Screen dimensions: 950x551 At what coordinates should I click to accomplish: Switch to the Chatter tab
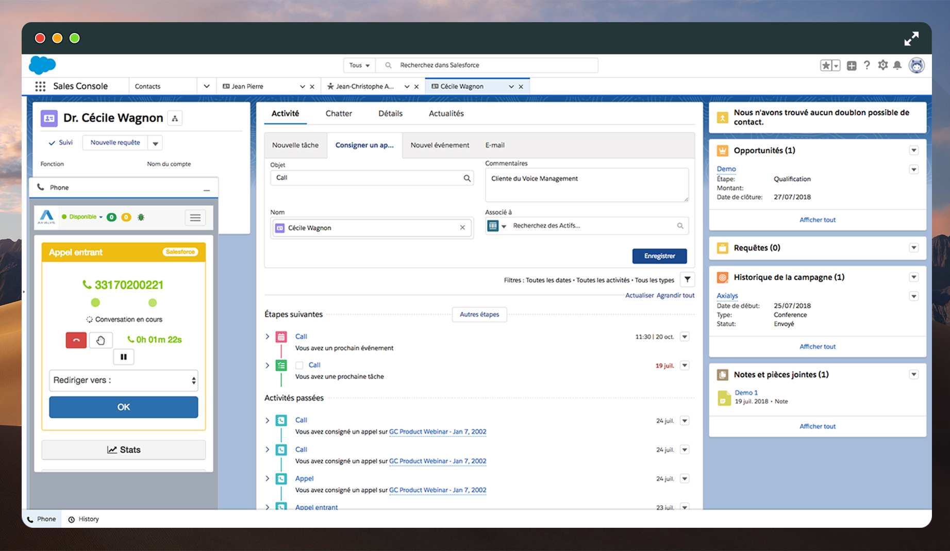[339, 113]
